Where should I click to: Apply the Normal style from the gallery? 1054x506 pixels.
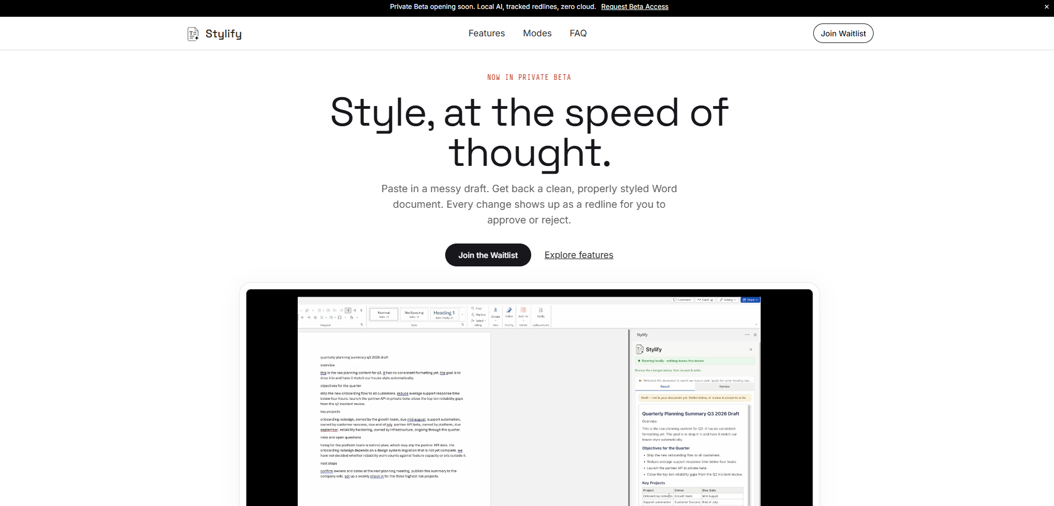tap(384, 314)
